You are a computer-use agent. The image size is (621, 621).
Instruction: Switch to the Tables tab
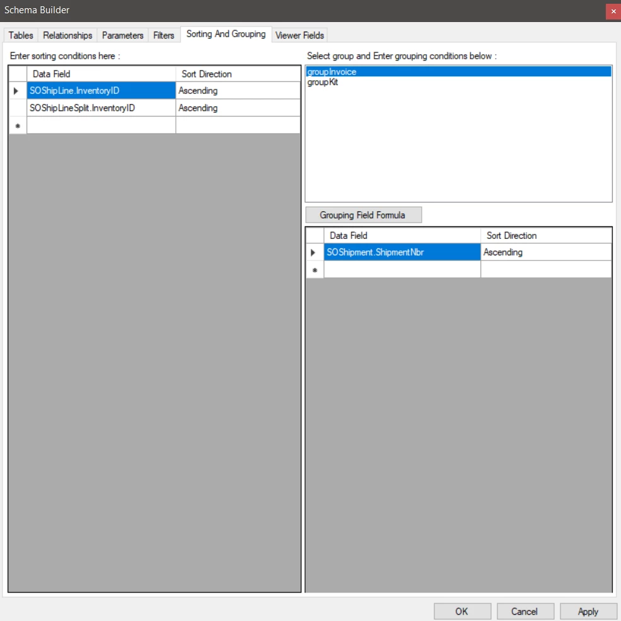click(20, 35)
